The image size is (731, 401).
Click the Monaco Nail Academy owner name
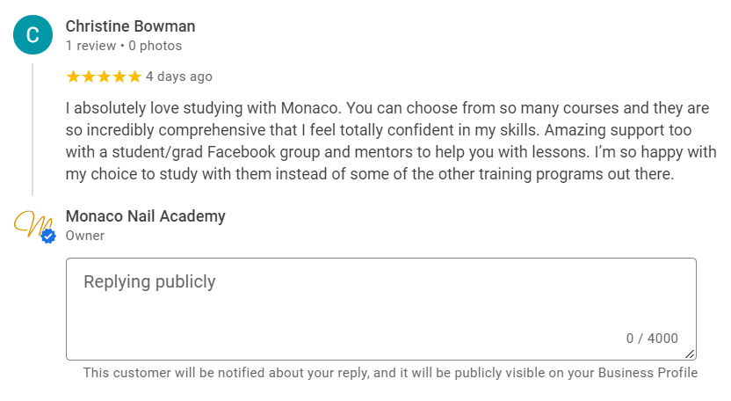tap(145, 216)
